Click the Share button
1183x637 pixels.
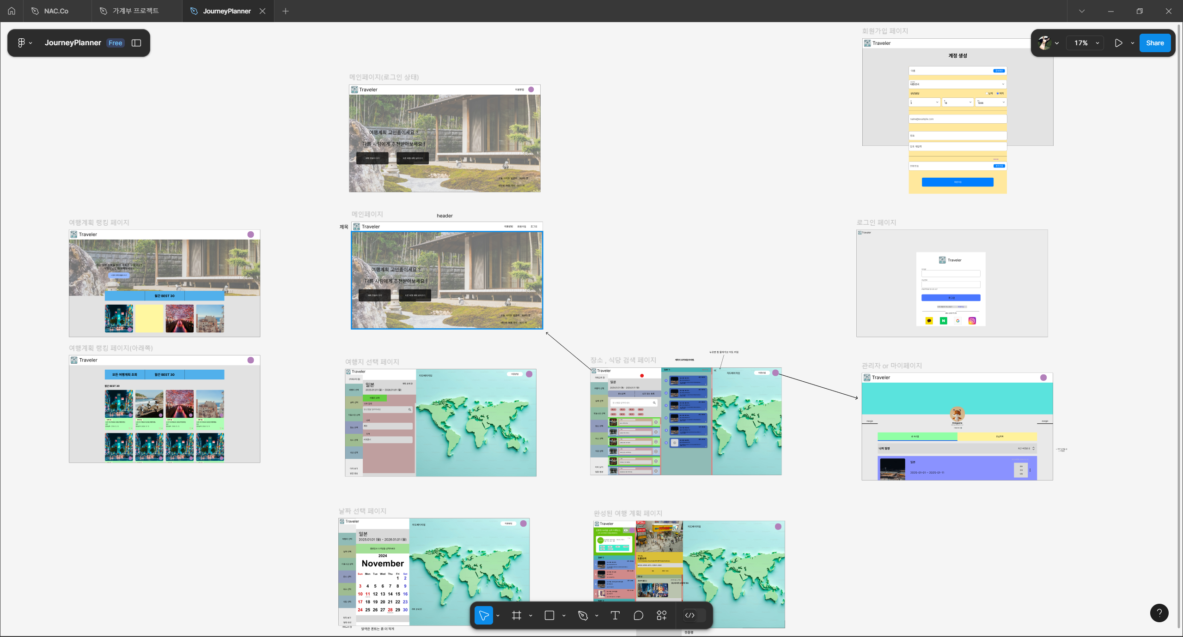(1155, 43)
